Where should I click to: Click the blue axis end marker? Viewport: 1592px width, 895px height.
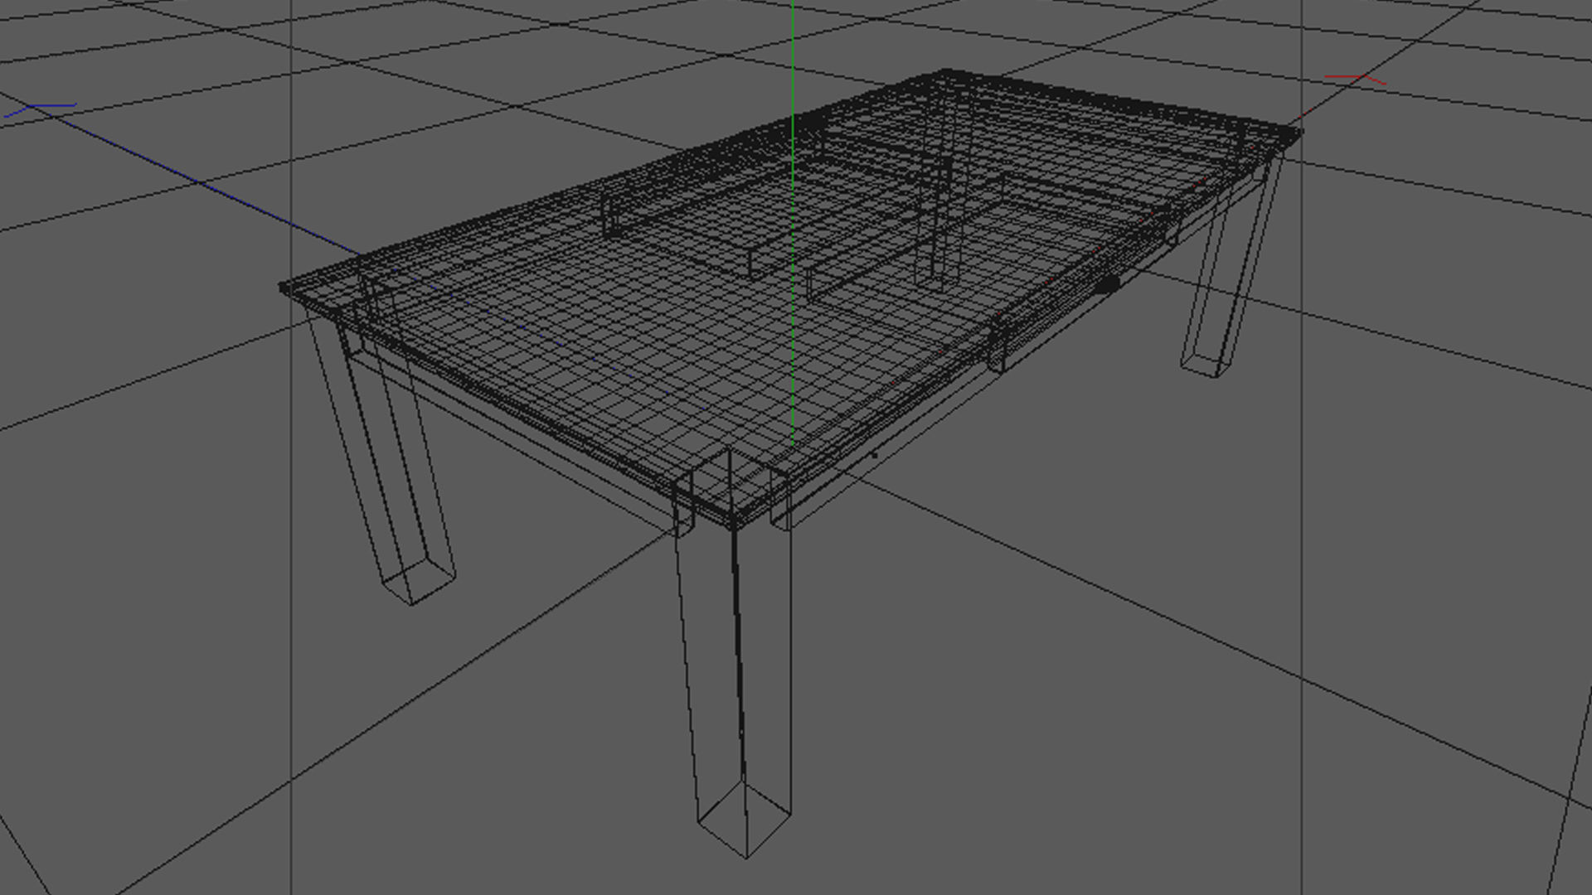coord(40,110)
